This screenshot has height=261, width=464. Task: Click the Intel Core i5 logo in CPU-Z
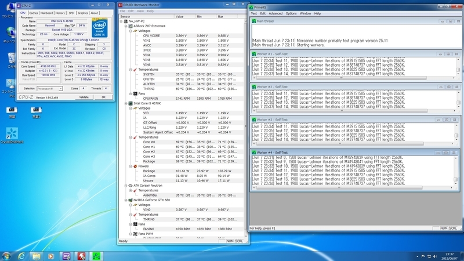click(99, 28)
